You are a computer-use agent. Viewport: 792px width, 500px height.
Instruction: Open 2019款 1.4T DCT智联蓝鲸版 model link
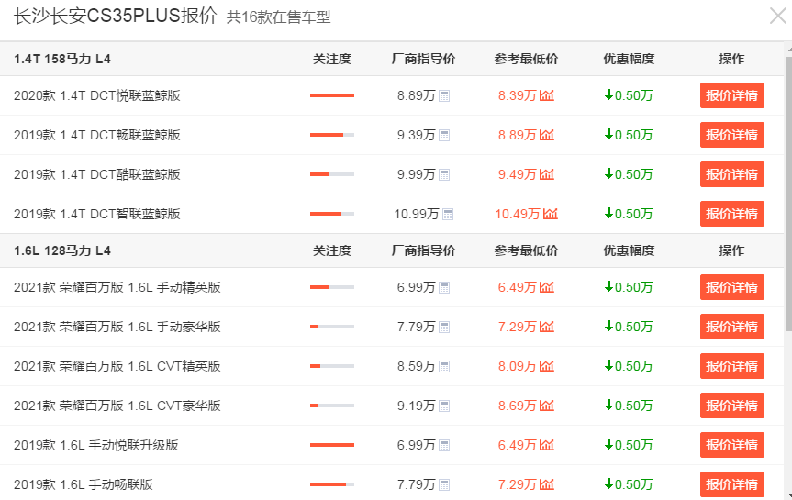coord(97,214)
